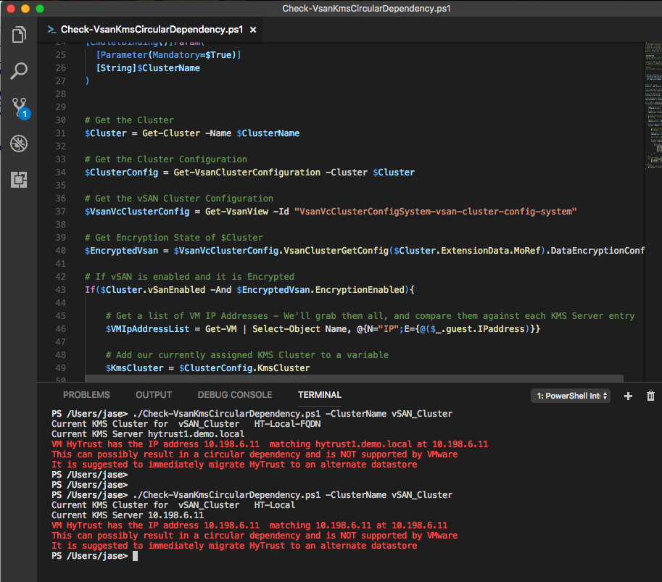This screenshot has width=662, height=582.
Task: Switch to the PROBLEMS panel tab
Action: coord(86,395)
